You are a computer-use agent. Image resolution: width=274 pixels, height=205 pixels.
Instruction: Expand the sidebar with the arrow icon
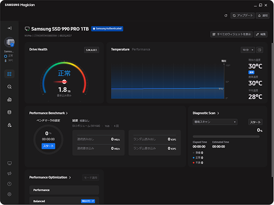10,28
